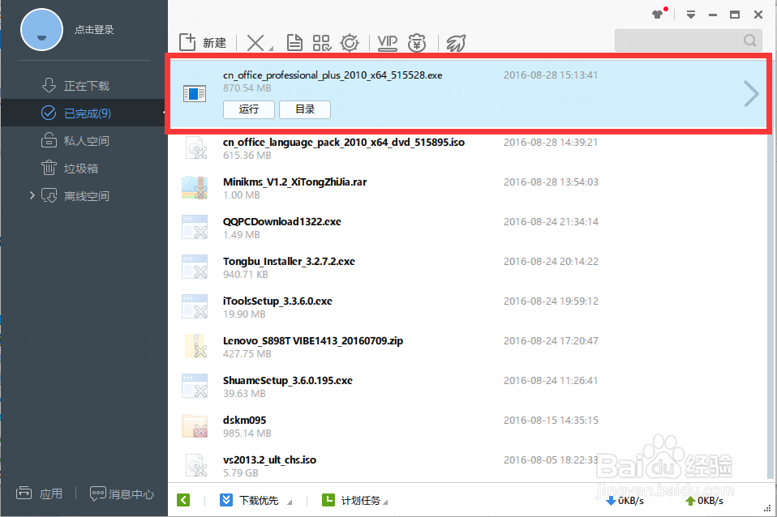This screenshot has width=777, height=517.
Task: Click vs2013.2_ult_chs.iso file icon
Action: point(195,465)
